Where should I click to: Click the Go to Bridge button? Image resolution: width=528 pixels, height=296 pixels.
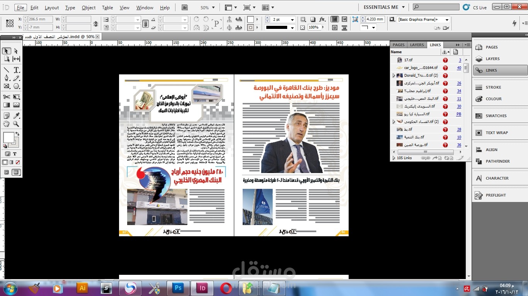point(185,7)
